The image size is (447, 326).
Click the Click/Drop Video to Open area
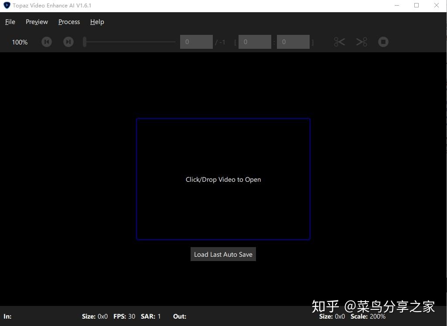tap(223, 179)
